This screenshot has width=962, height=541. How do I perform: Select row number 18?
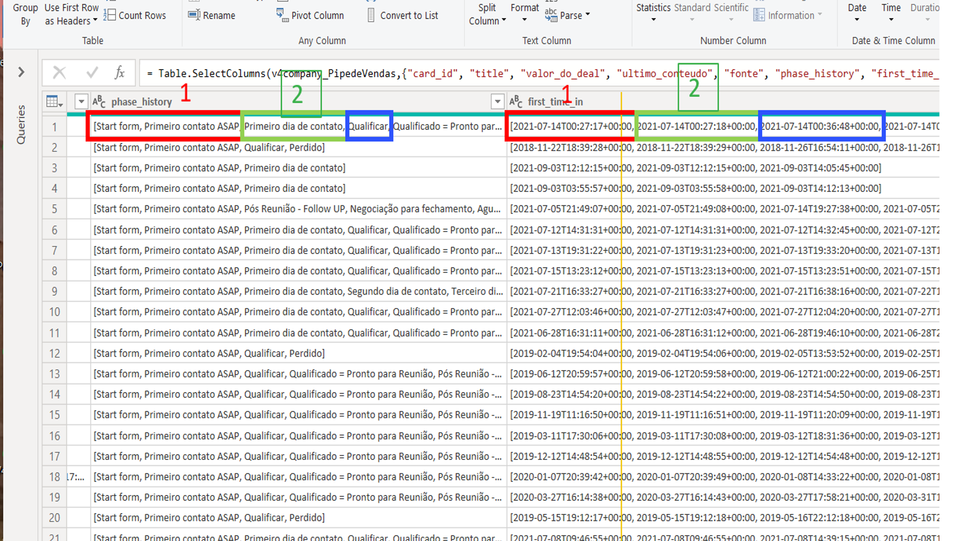[x=54, y=477]
